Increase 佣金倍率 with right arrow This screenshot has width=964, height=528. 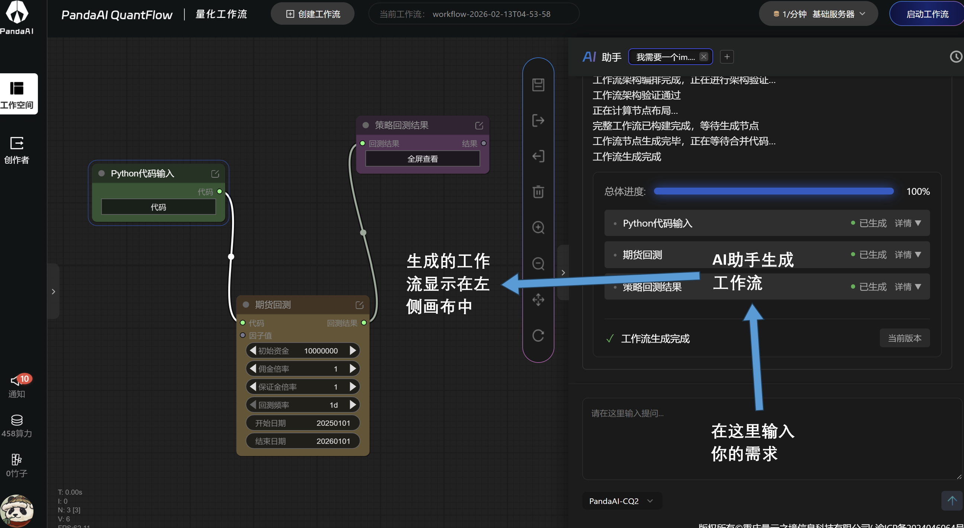353,368
